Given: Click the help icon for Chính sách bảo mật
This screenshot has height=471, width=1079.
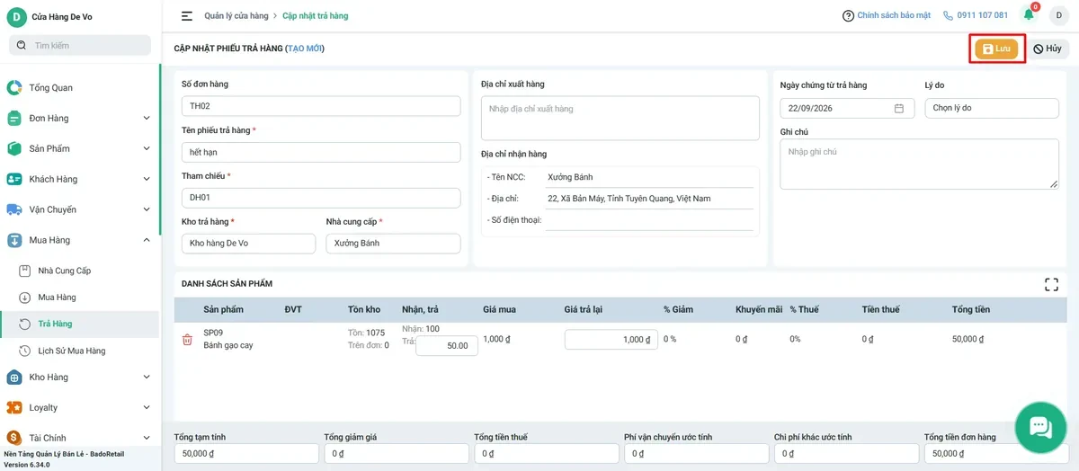Looking at the screenshot, I should point(848,15).
